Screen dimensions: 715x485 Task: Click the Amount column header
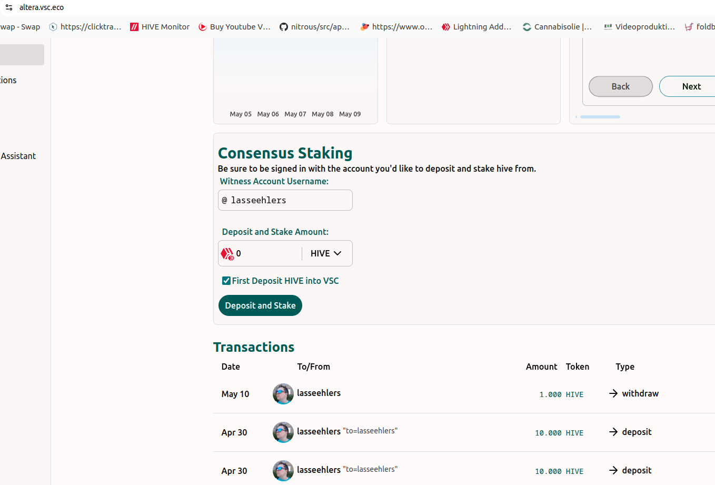[541, 367]
